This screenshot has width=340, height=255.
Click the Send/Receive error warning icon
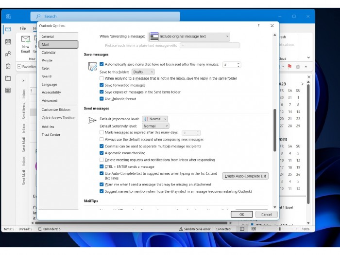181,229
